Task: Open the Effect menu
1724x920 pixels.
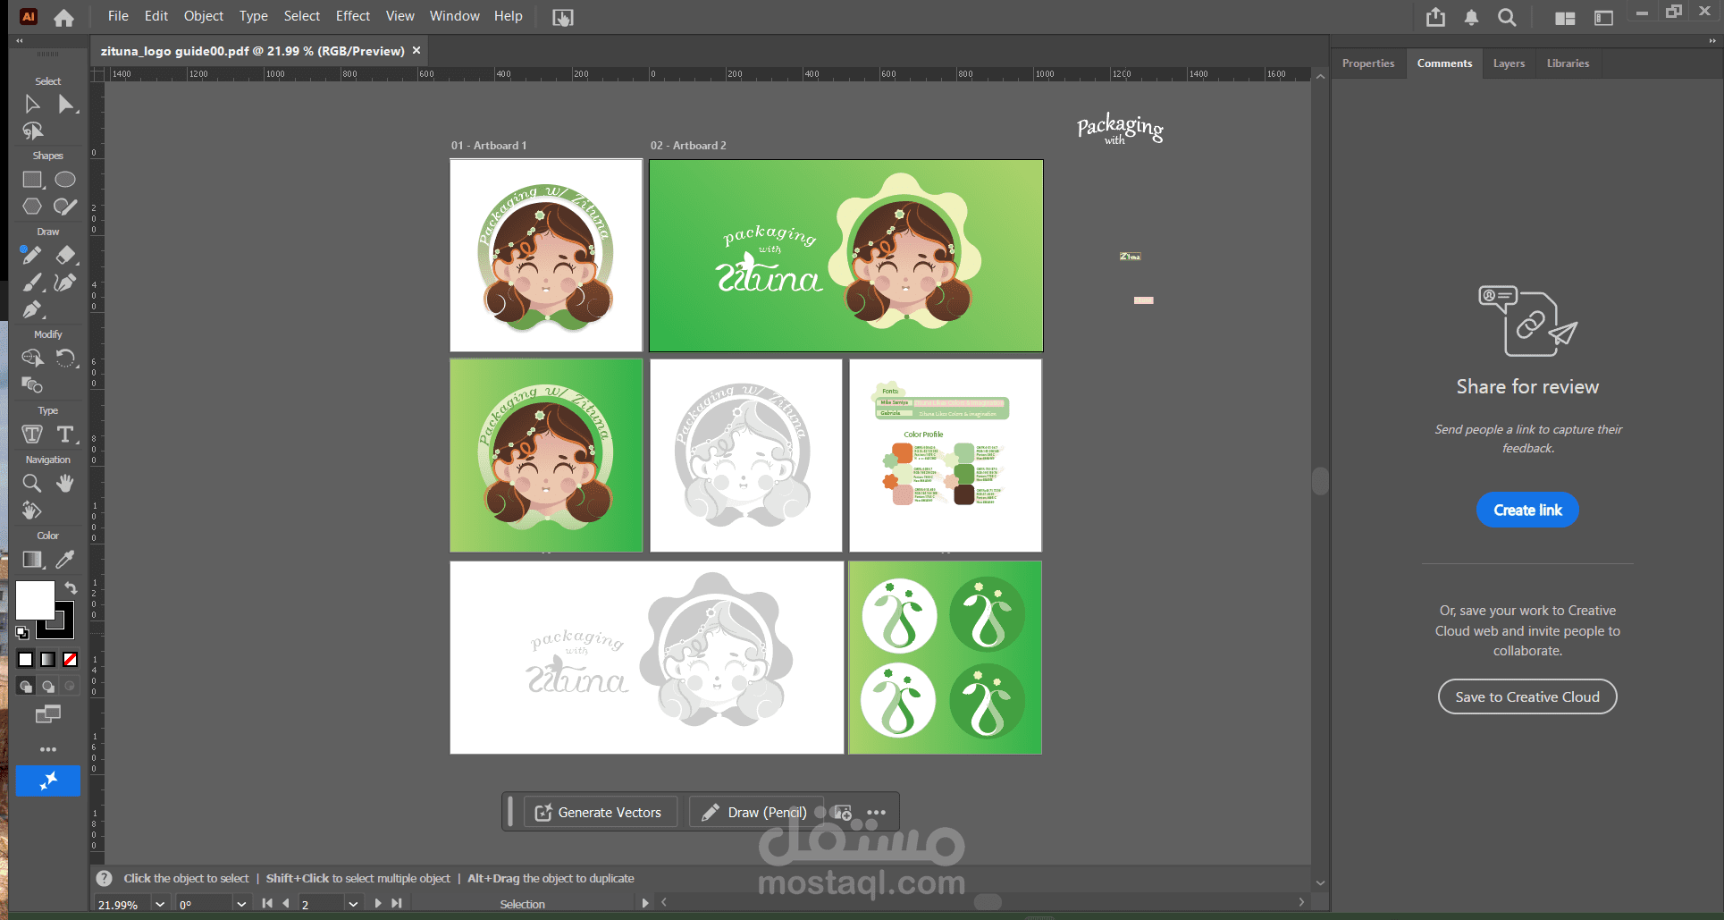Action: tap(353, 16)
